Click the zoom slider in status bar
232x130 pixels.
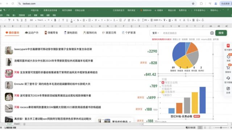pos(221,127)
